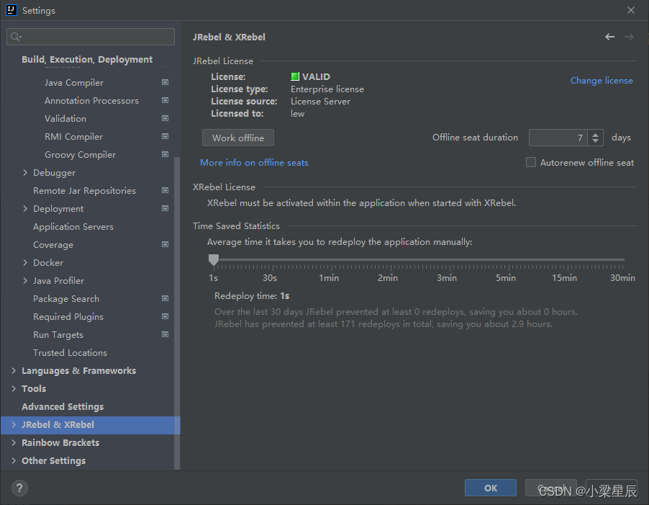Increase offline seat duration with up arrow
Screen dimensions: 649x505
coord(595,134)
